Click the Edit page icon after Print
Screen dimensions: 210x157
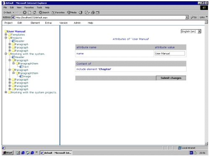(98, 13)
